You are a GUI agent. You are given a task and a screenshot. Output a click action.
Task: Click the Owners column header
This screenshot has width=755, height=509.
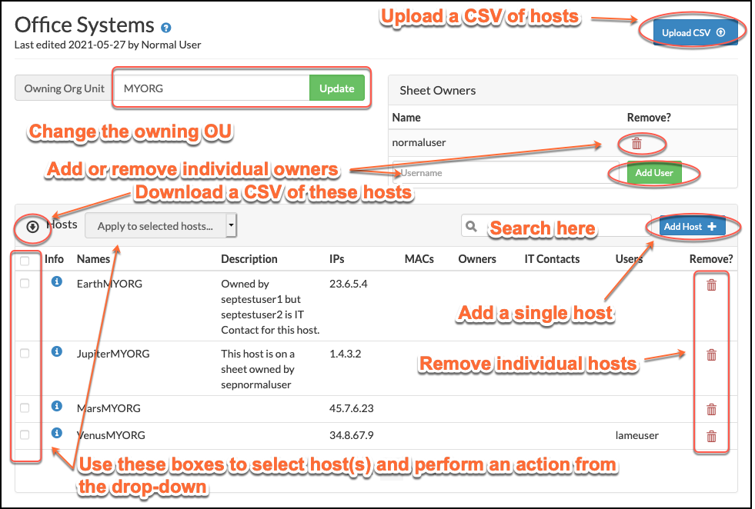point(476,259)
